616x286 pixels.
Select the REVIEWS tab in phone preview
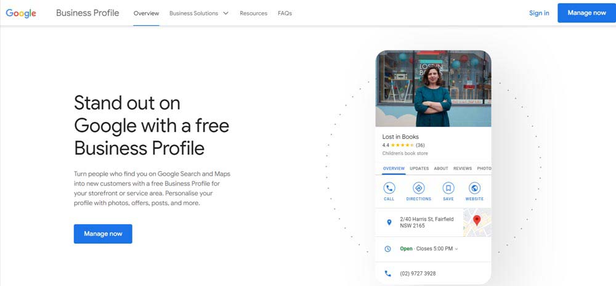[x=463, y=168]
